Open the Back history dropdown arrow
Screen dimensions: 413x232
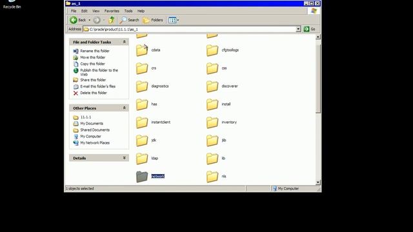pos(89,20)
